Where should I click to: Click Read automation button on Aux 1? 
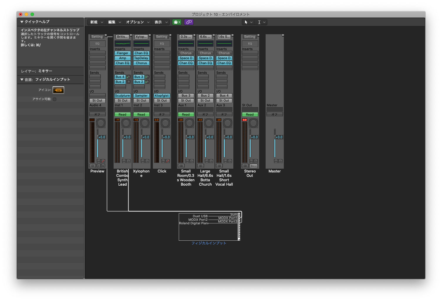tap(186, 114)
